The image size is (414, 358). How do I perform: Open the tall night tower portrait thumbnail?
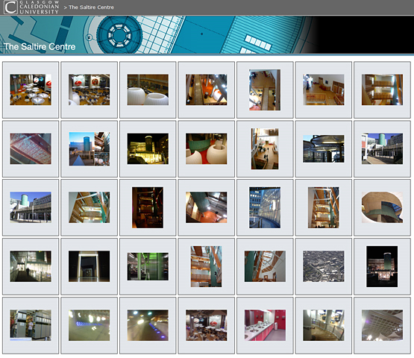tap(382, 266)
